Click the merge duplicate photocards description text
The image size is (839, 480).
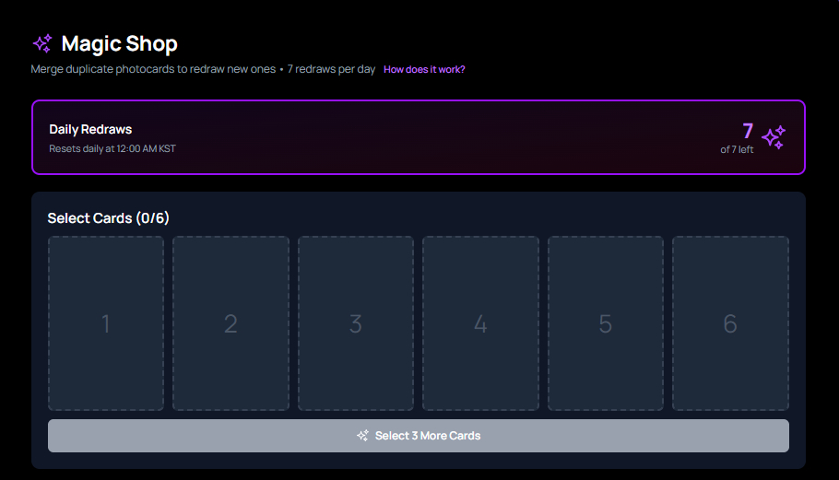click(152, 70)
